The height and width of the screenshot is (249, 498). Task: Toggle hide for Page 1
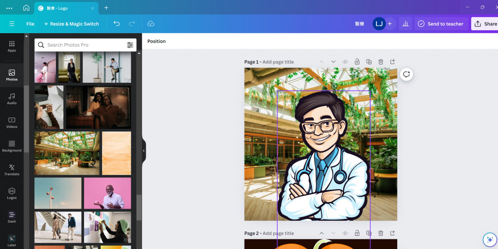coord(345,62)
